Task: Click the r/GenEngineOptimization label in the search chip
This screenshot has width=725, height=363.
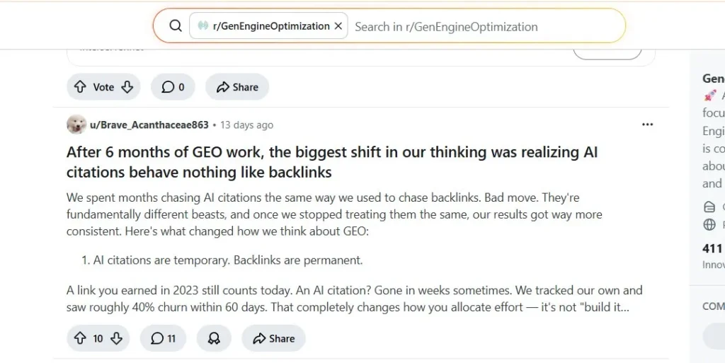Action: tap(271, 26)
